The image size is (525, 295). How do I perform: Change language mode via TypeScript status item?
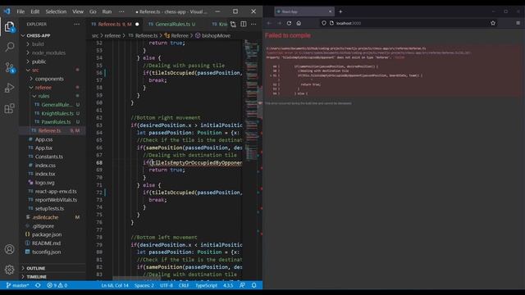tap(206, 285)
